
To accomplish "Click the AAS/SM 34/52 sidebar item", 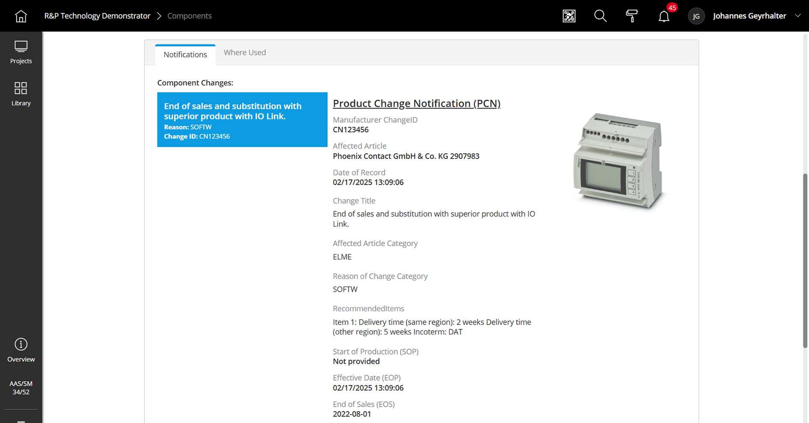I will pyautogui.click(x=21, y=388).
